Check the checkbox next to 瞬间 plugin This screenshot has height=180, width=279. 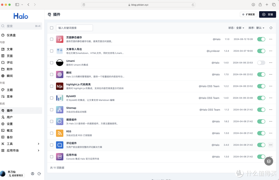click(51, 74)
